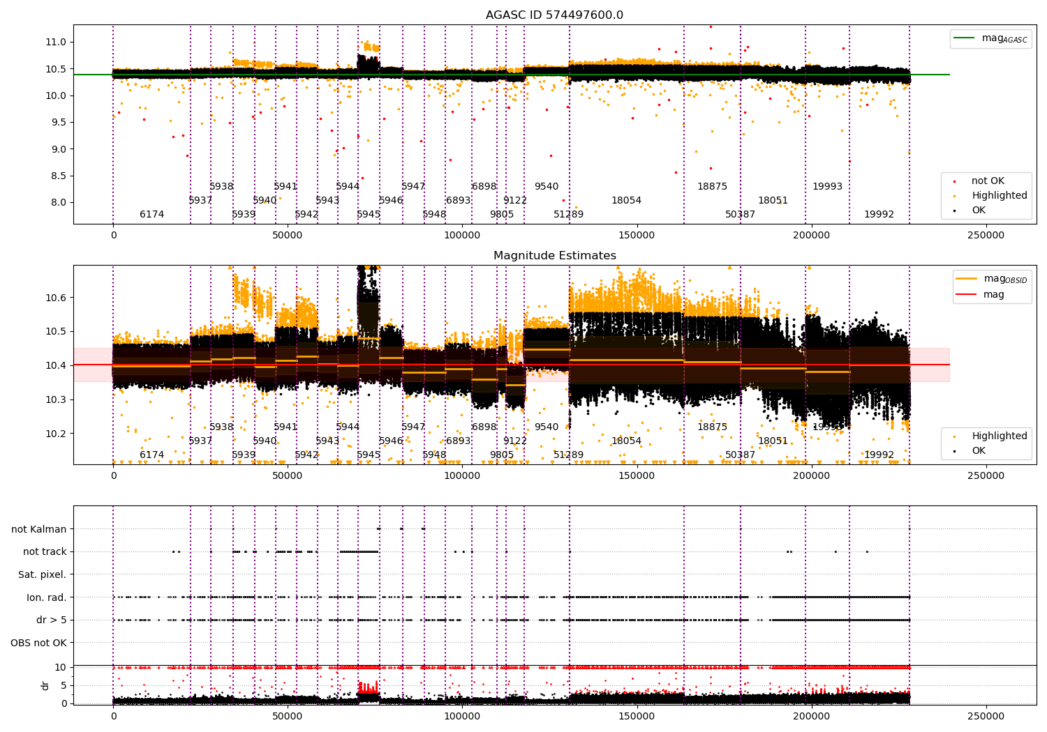Click OBSID label 9540 in Magnitude Estimates plot
1047x732 pixels.
point(547,427)
